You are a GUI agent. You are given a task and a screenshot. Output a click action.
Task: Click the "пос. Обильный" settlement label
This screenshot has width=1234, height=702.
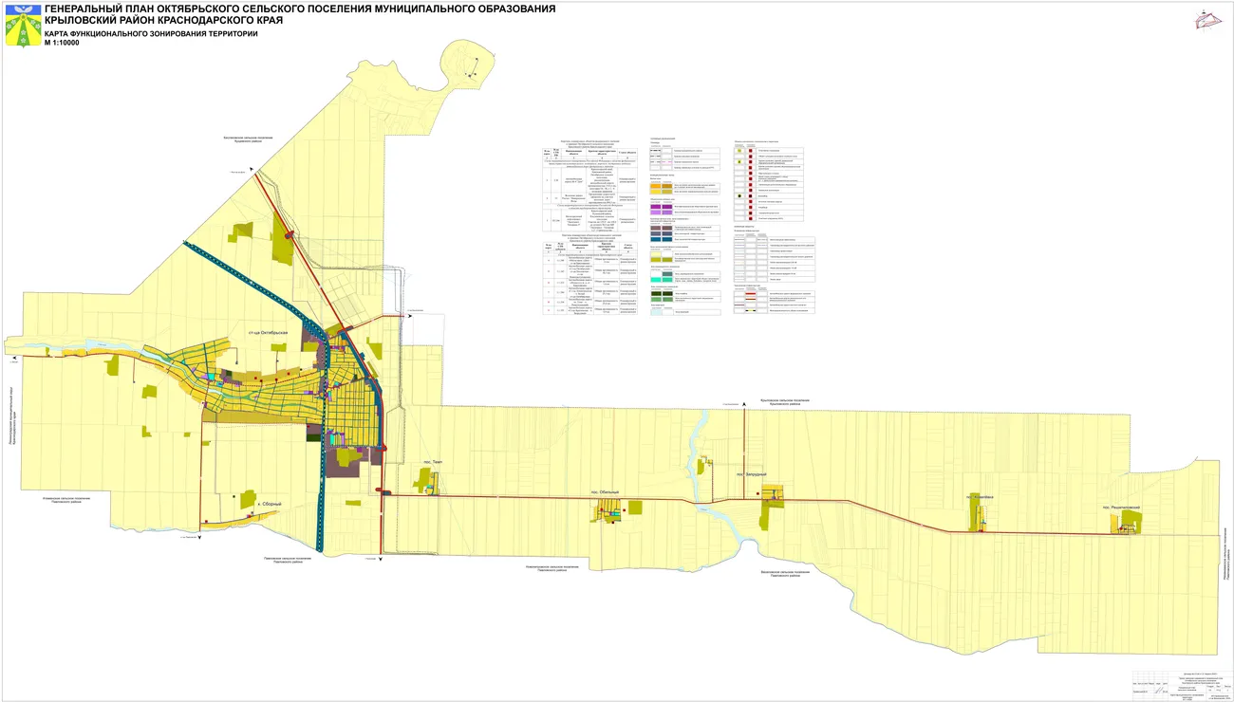click(604, 492)
